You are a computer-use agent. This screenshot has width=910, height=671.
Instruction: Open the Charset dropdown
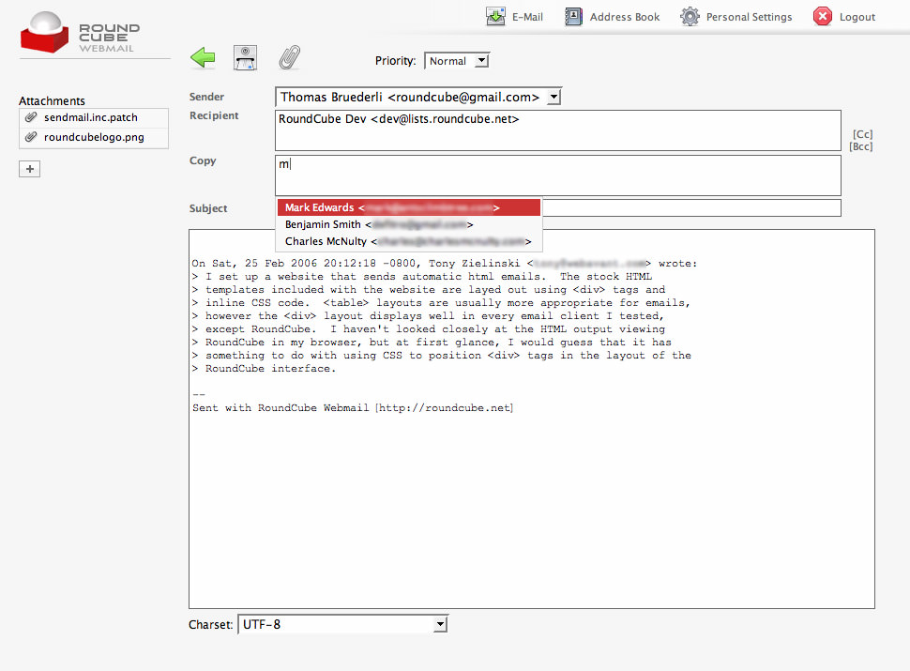(x=343, y=625)
